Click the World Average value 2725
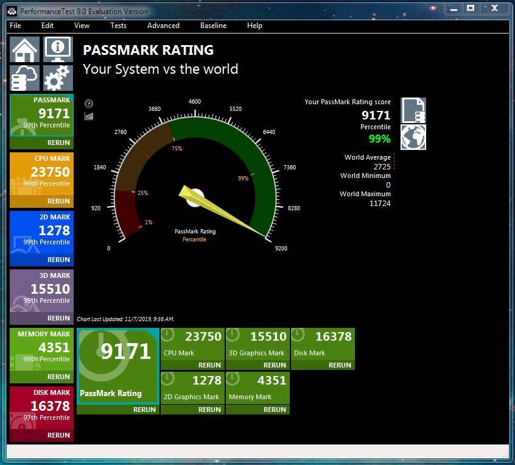The height and width of the screenshot is (465, 515). (x=382, y=167)
